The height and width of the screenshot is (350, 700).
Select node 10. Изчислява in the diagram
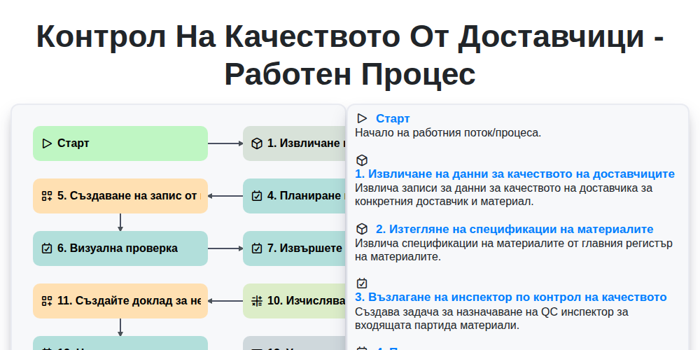pyautogui.click(x=294, y=301)
